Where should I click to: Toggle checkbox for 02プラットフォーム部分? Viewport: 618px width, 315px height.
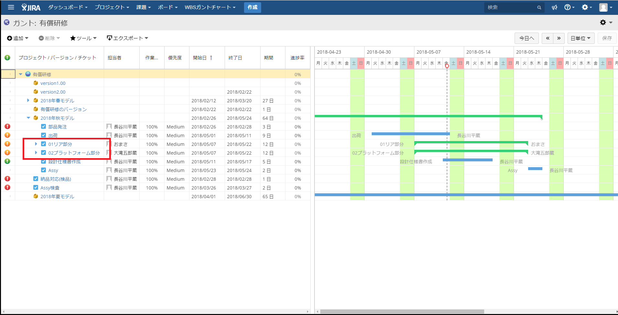point(44,153)
